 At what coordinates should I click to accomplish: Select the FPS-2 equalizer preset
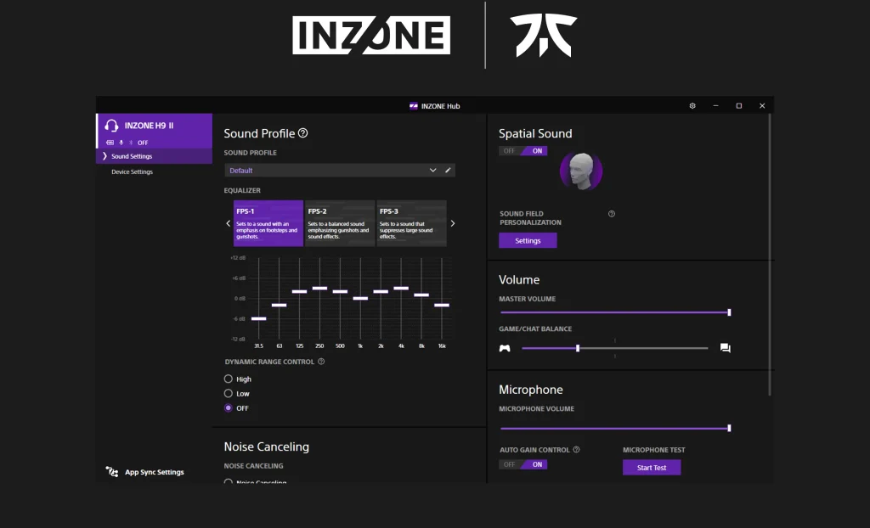click(x=340, y=223)
